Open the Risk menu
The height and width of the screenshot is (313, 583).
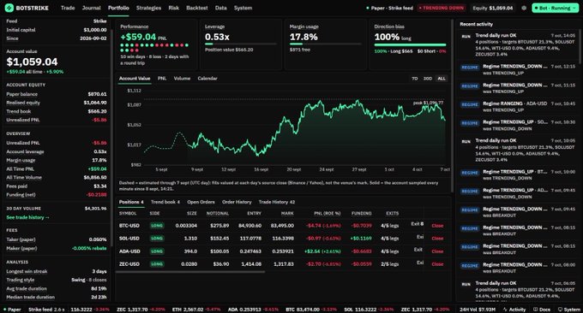(x=174, y=8)
